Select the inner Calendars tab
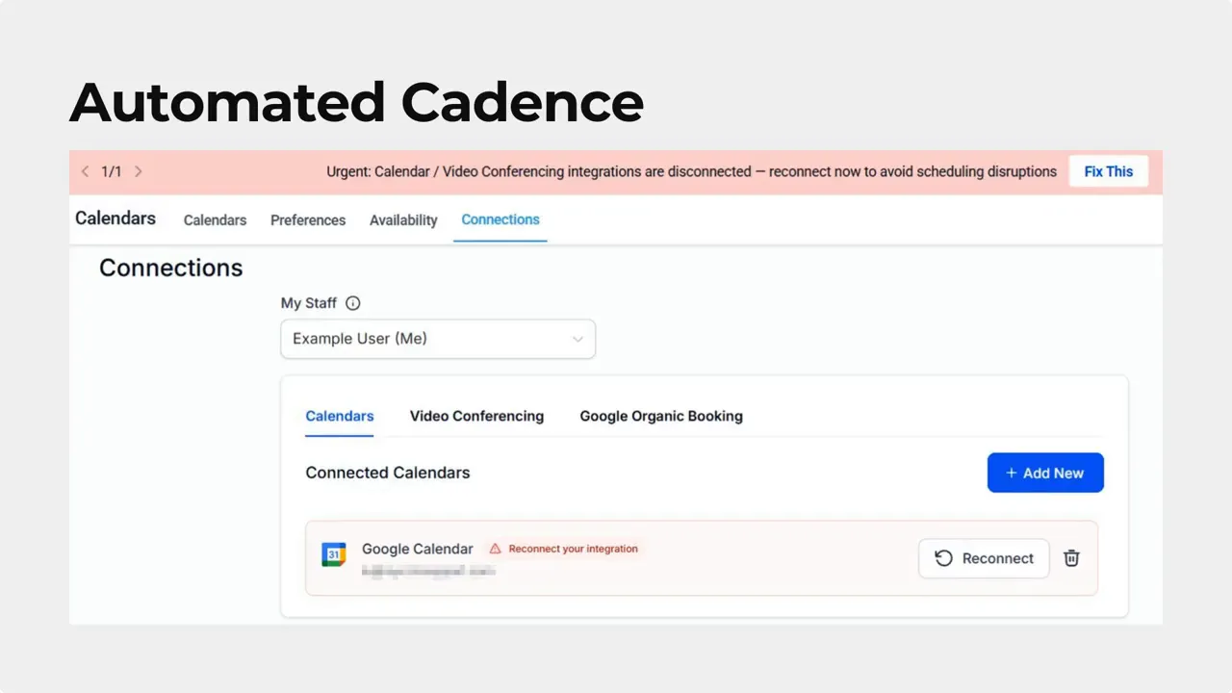The height and width of the screenshot is (693, 1232). point(339,416)
